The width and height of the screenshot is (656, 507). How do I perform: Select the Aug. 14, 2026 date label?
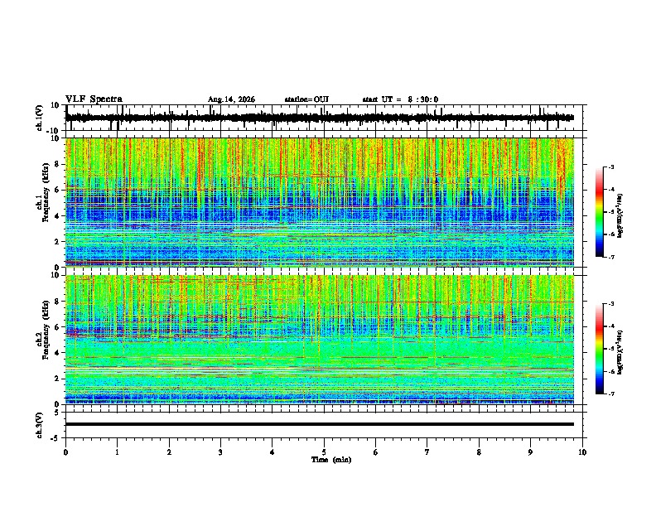pyautogui.click(x=231, y=99)
